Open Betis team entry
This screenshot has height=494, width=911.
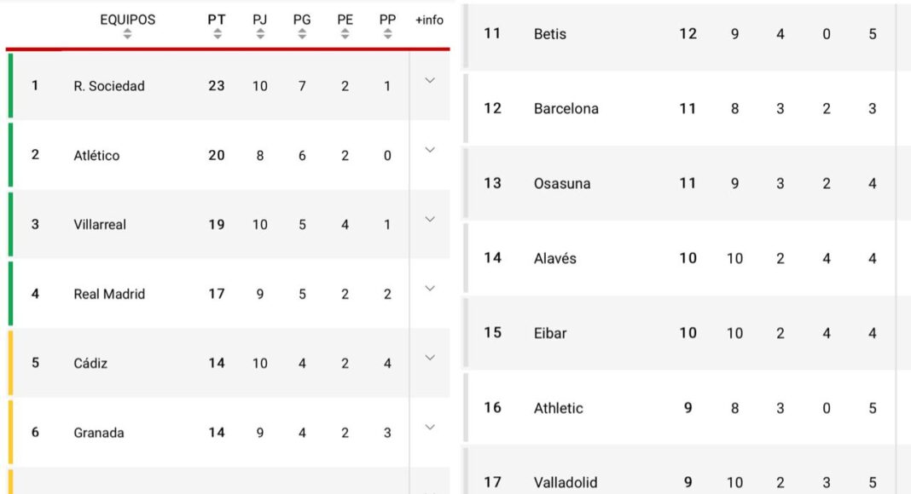550,34
